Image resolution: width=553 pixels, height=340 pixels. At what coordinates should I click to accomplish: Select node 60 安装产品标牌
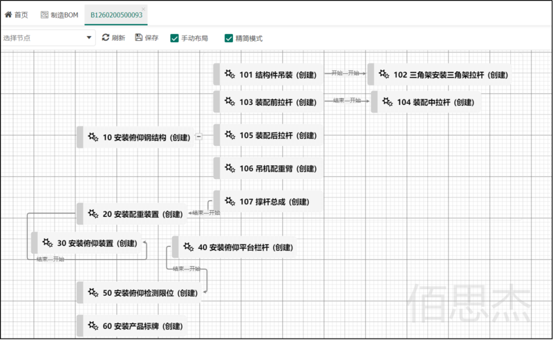pyautogui.click(x=132, y=326)
